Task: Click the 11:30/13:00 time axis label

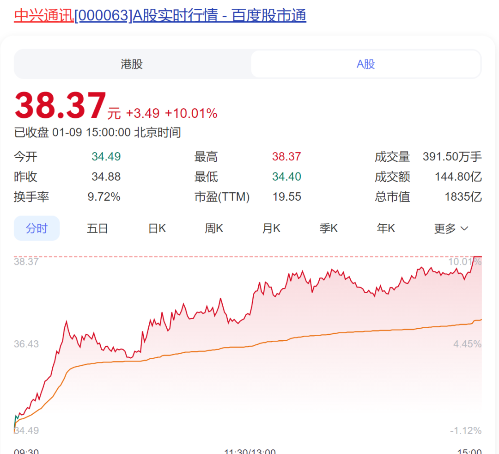Action: pos(250,451)
